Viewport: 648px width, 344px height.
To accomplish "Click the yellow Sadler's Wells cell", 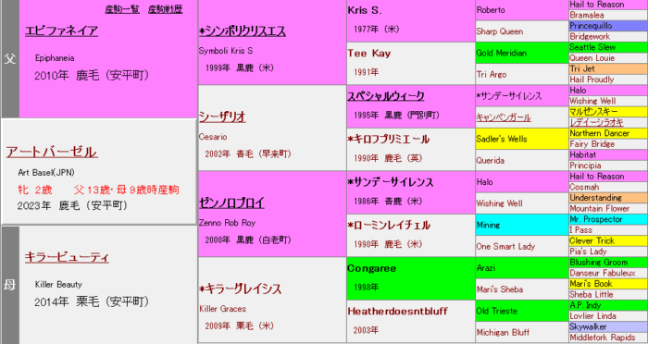I will [522, 139].
